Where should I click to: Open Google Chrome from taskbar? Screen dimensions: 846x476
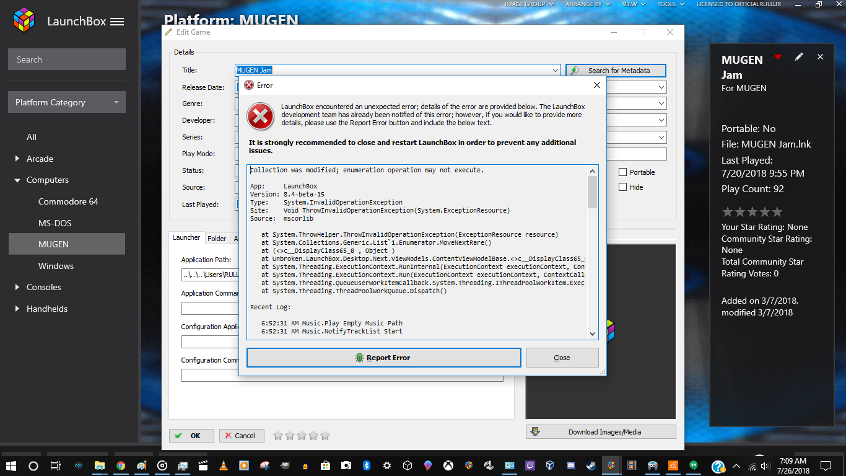121,465
